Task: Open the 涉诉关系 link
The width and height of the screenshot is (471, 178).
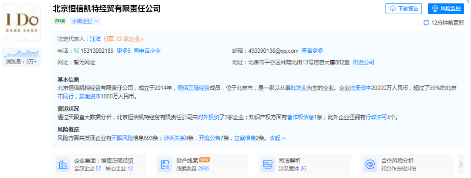Action: 174,138
